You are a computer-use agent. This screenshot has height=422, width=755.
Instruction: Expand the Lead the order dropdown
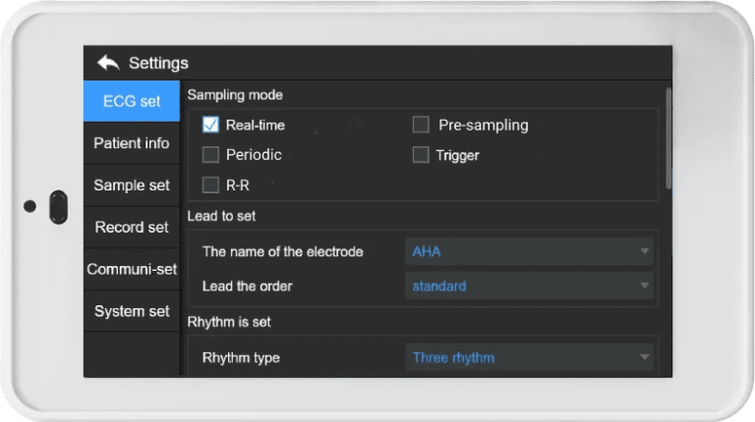(529, 287)
